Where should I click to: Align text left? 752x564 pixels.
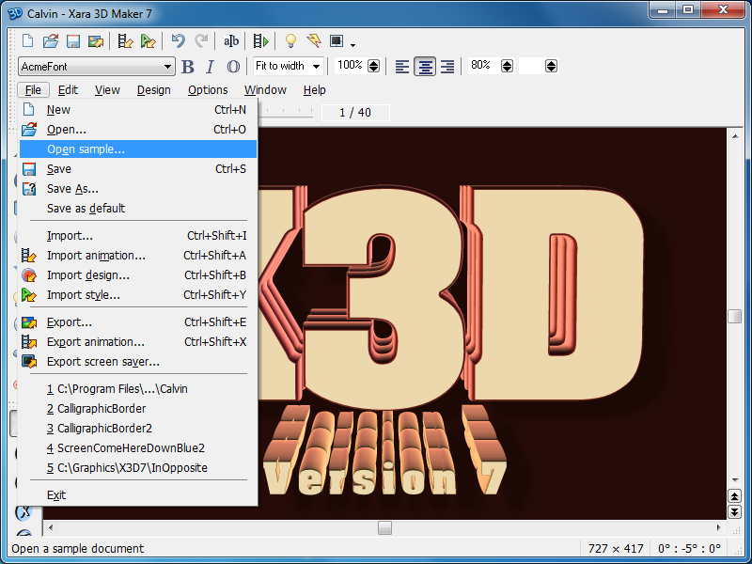tap(402, 67)
